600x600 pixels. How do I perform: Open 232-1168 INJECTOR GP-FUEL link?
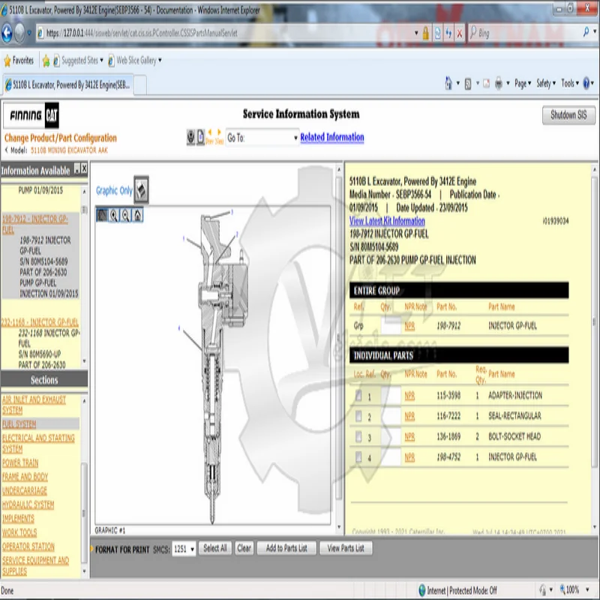[x=40, y=322]
